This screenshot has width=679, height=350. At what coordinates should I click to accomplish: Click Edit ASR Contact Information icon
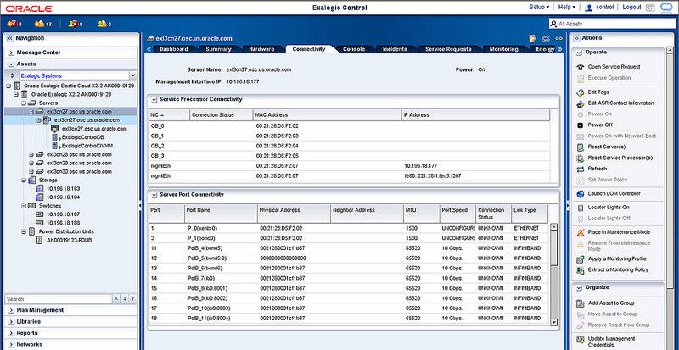click(x=581, y=103)
